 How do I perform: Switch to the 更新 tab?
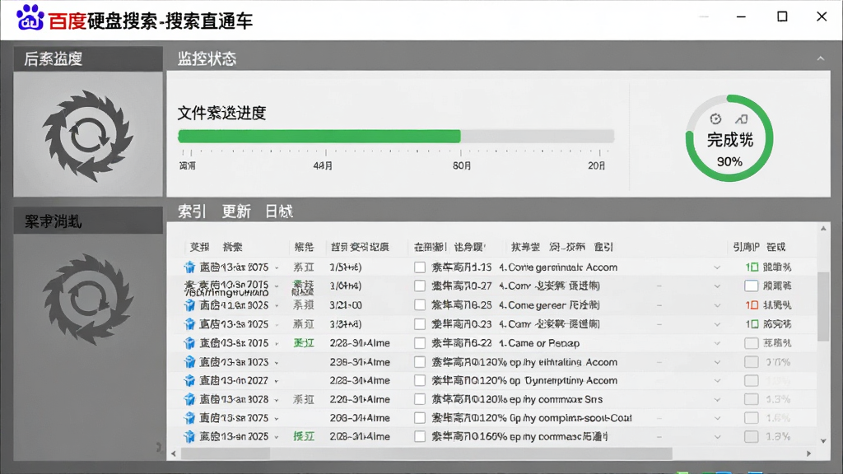coord(236,211)
